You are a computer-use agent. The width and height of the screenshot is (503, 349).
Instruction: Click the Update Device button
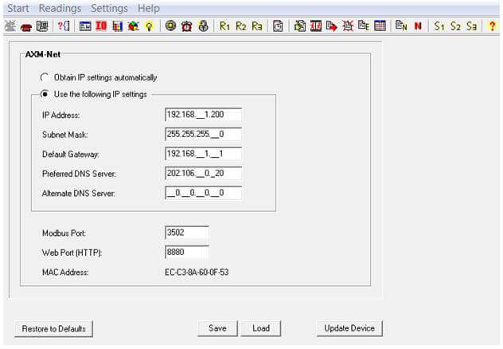pos(350,327)
